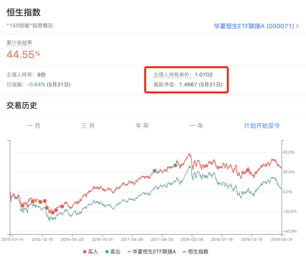Click the 40.0% y-axis label
The width and height of the screenshot is (306, 259).
tap(288, 152)
